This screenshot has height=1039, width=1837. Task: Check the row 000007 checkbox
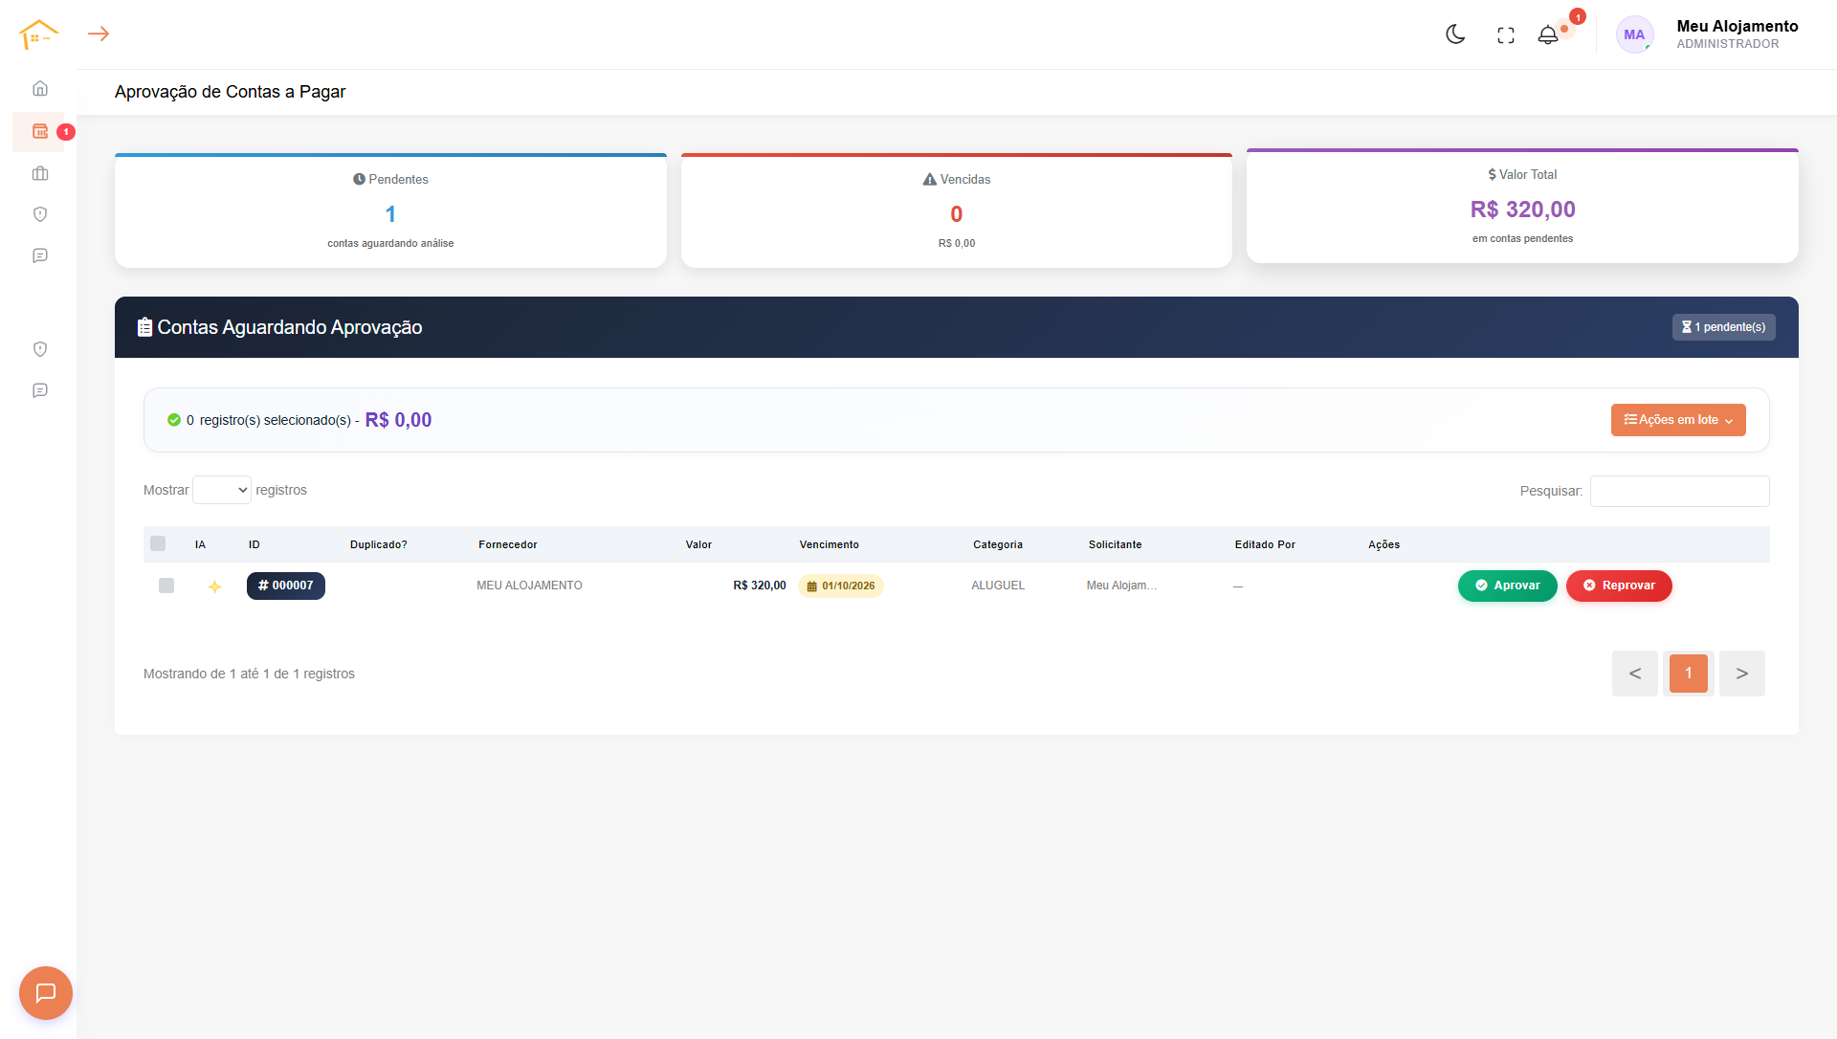click(166, 586)
